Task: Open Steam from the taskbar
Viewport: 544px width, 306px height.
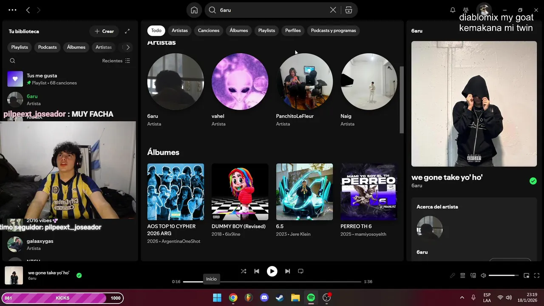Action: pos(280,297)
